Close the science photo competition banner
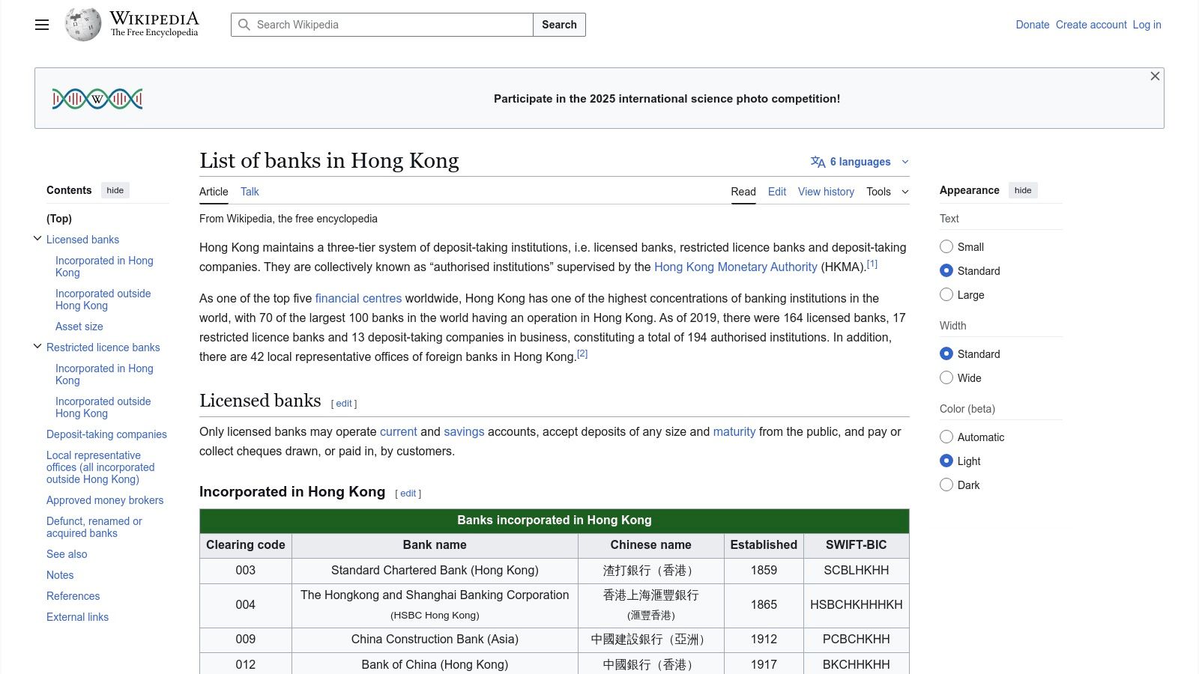This screenshot has width=1199, height=674. [x=1155, y=76]
